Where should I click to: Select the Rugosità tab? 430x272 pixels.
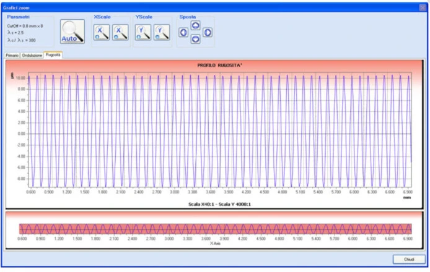(53, 55)
